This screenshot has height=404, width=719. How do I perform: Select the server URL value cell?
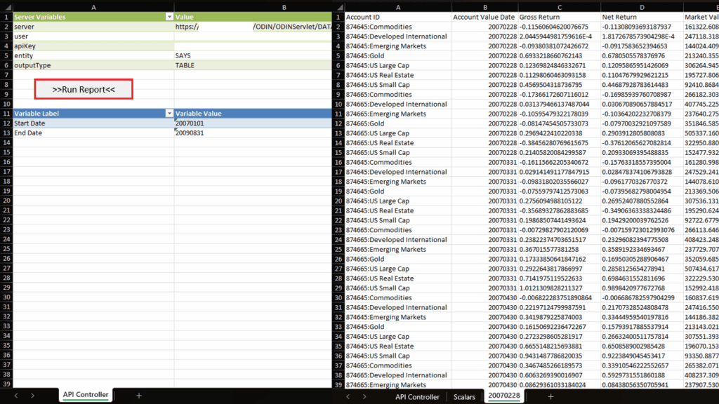tap(253, 26)
